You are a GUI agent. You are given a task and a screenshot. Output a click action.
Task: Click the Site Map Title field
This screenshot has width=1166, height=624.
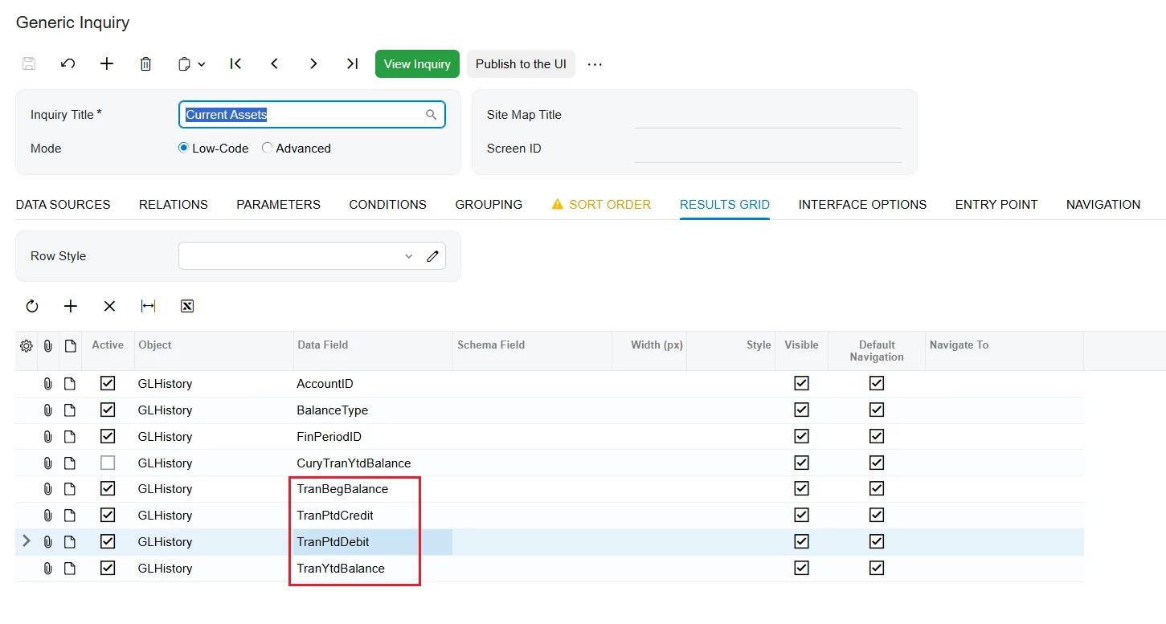pyautogui.click(x=767, y=115)
